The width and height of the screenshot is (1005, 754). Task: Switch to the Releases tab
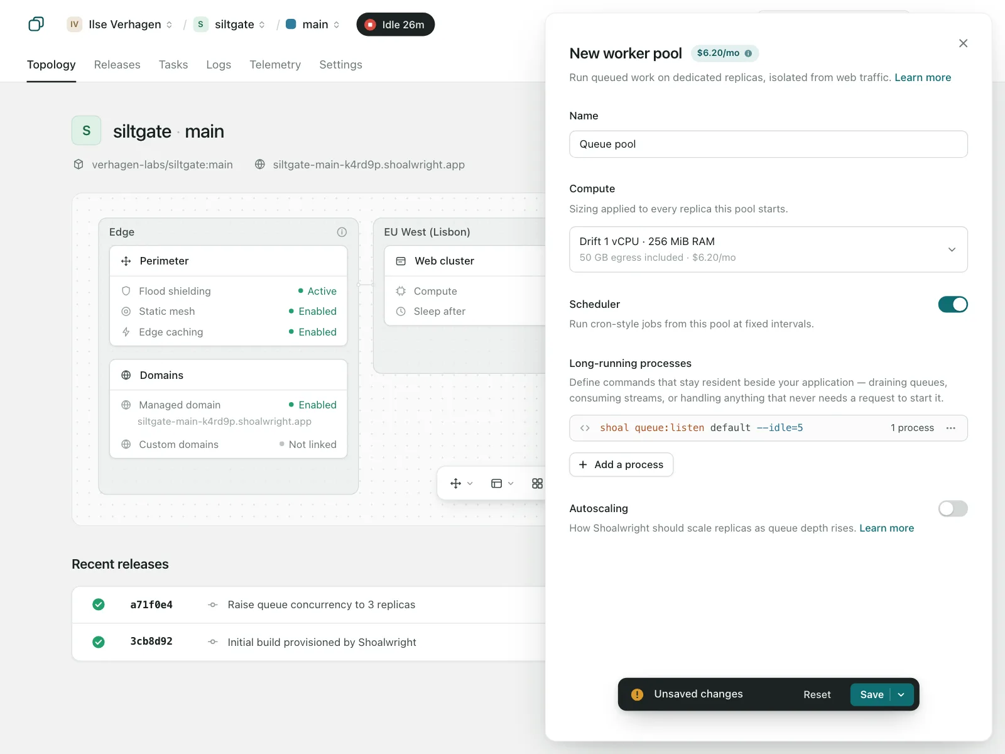(x=117, y=65)
